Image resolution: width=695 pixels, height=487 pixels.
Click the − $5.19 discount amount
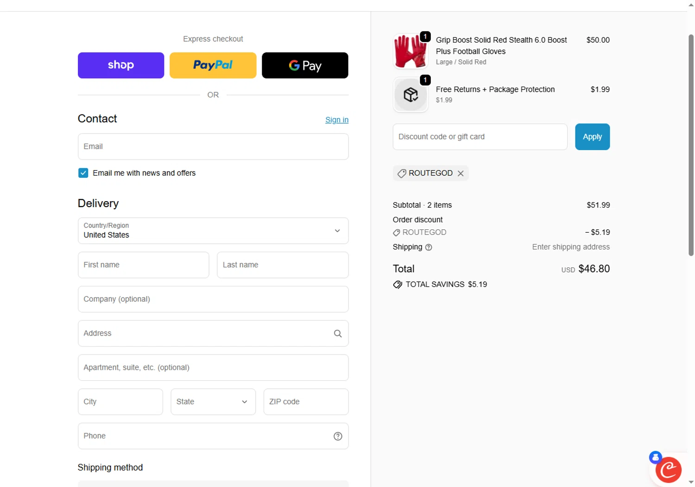coord(597,232)
